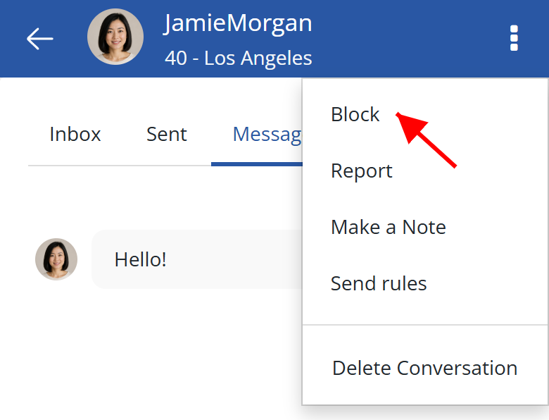Click the '40 - Los Angeles' subtitle
Viewport: 549px width, 420px height.
coord(239,58)
